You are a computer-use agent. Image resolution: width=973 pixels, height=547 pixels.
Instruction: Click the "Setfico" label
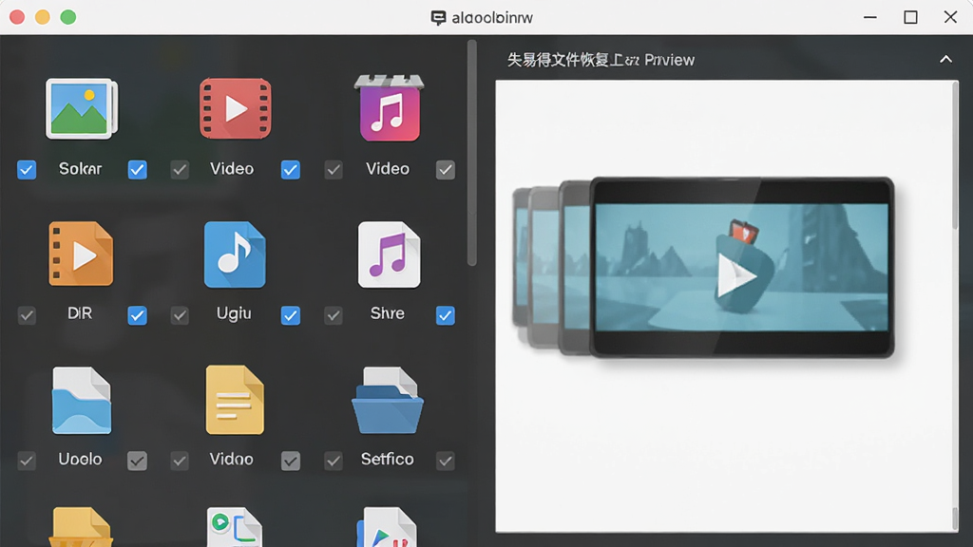388,459
